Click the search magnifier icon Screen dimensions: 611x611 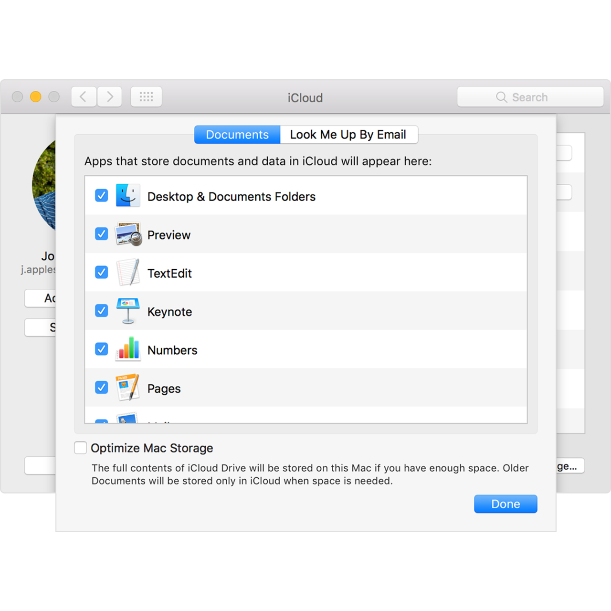pos(502,97)
